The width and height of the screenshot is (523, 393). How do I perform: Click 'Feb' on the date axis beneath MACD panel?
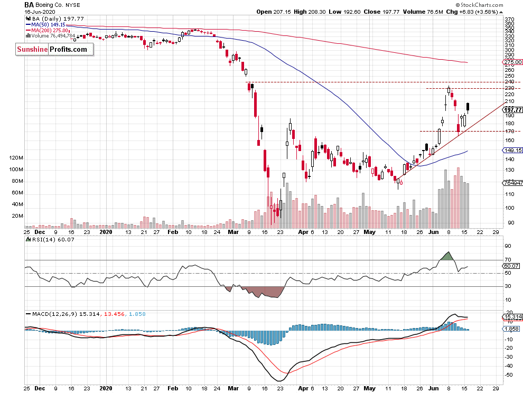pos(173,388)
